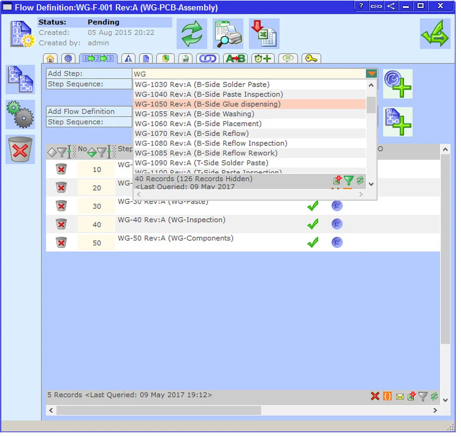The image size is (461, 437).
Task: Click the No column filter funnel
Action: pyautogui.click(x=101, y=152)
